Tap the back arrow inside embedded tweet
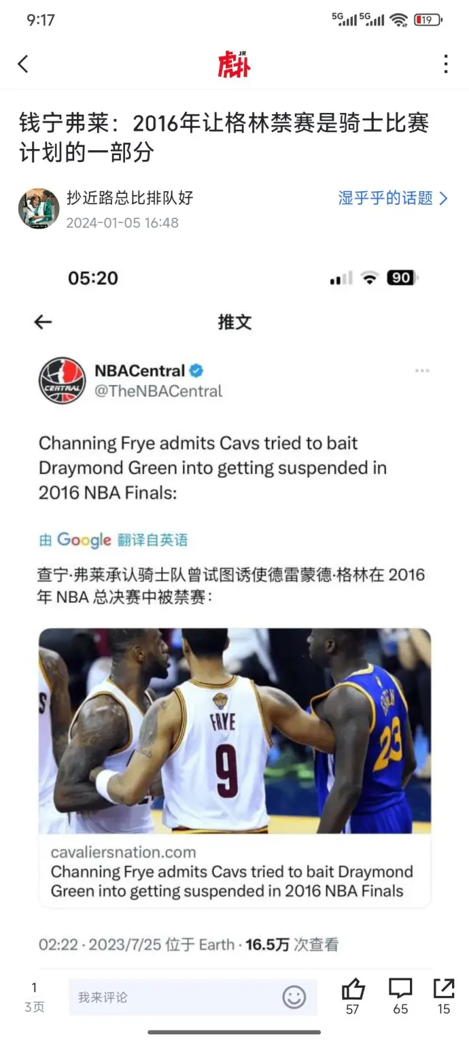This screenshot has width=469, height=1043. (x=43, y=322)
